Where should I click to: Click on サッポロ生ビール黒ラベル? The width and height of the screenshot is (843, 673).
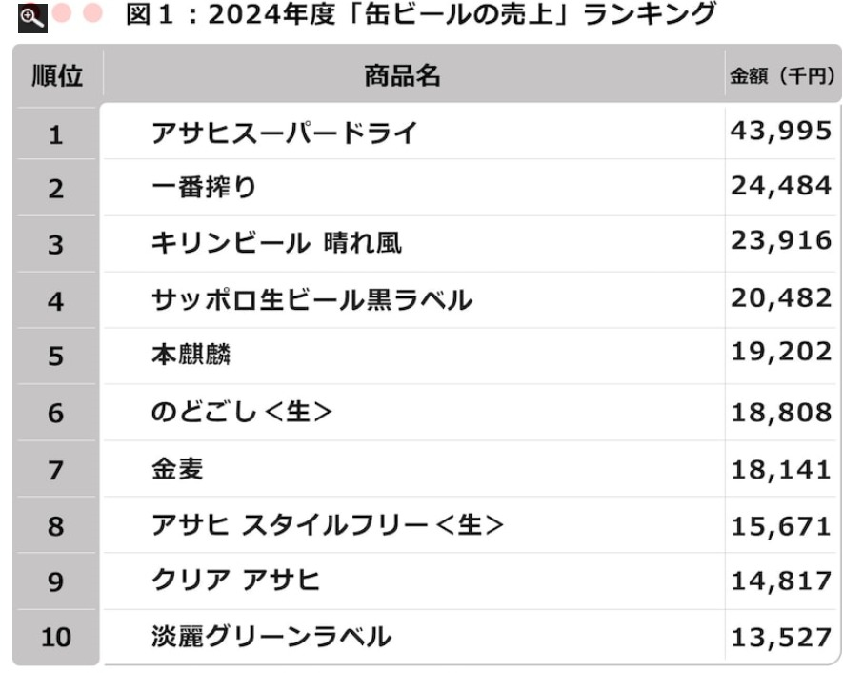[311, 300]
